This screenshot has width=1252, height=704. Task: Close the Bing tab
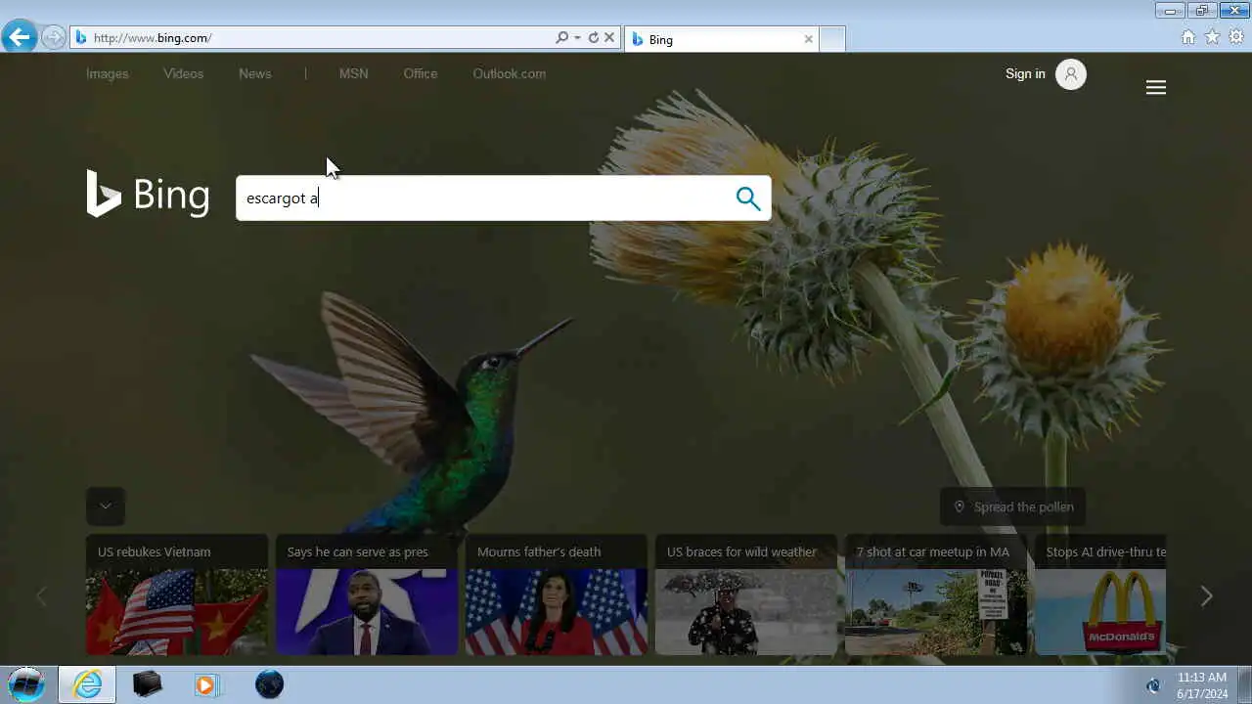[x=808, y=39]
